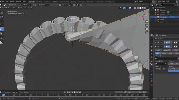Open the Add Modifier dropdown
Viewport: 179px width, 100px height.
click(167, 39)
